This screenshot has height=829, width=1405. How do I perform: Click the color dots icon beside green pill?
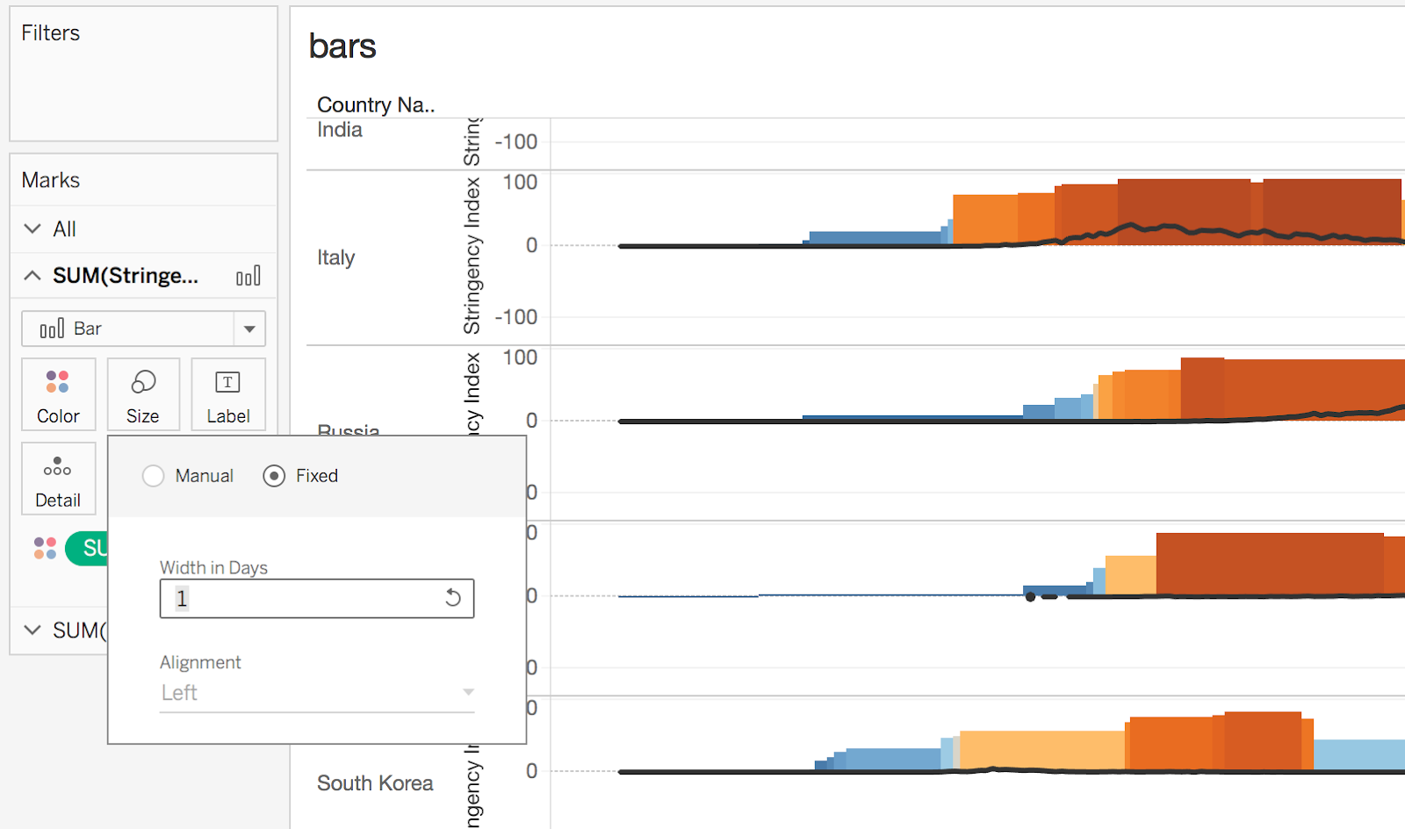point(45,548)
